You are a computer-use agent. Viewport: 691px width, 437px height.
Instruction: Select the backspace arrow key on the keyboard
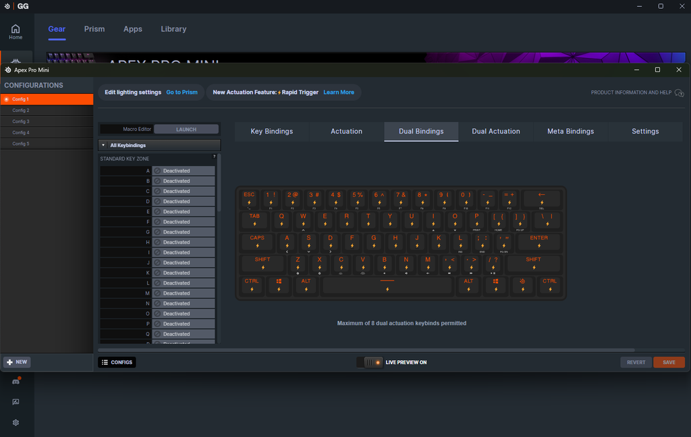(x=542, y=199)
